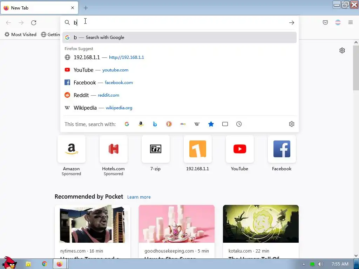
Task: Open the nytimes.com Pocket story image
Action: tap(93, 224)
